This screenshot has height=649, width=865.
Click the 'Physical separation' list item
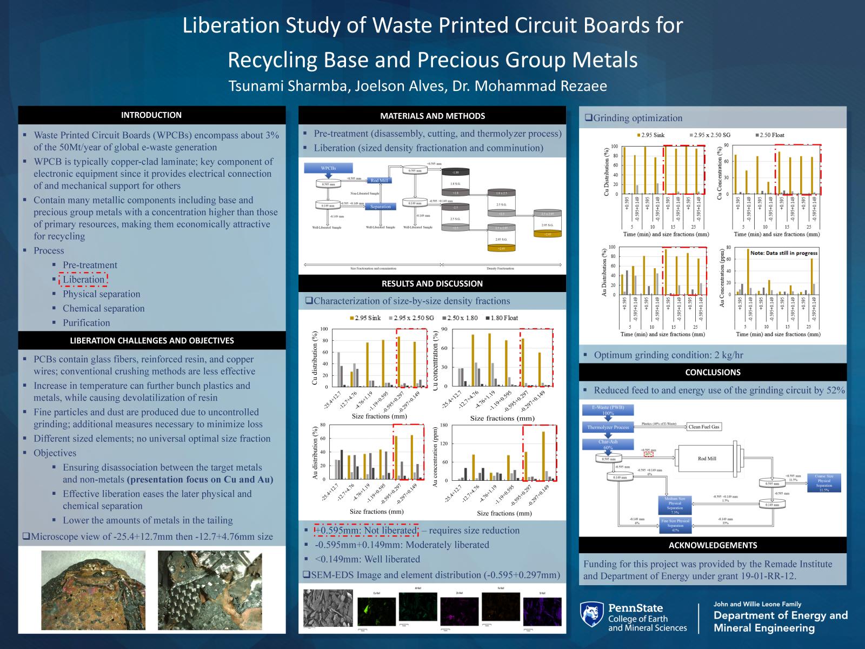(101, 294)
